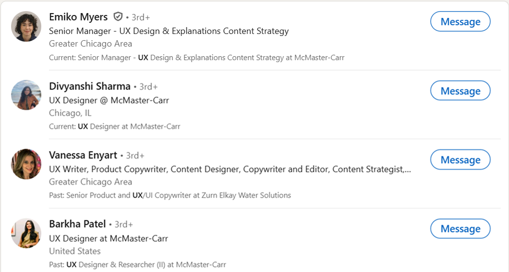The image size is (509, 272).
Task: Go to Divyanshi Sharma's profile via name
Action: tap(90, 86)
